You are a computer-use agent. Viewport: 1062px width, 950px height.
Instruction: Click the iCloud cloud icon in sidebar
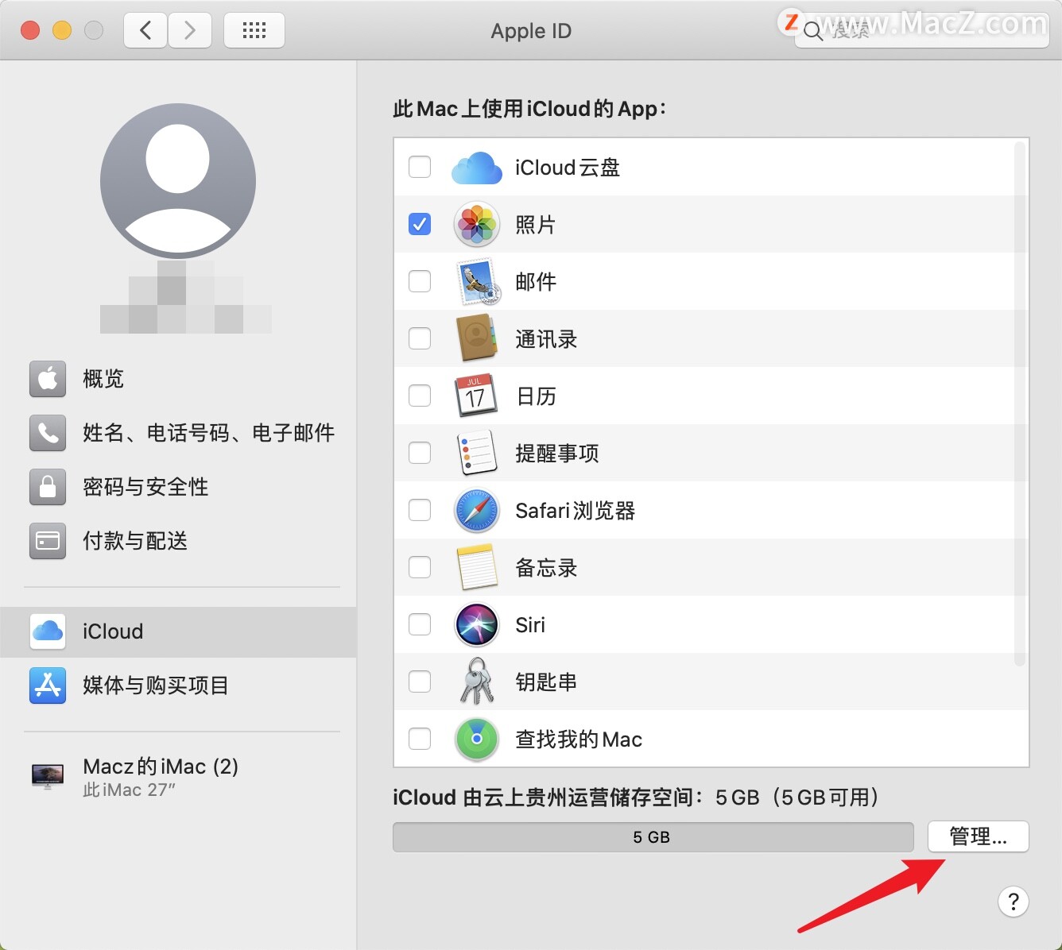[48, 631]
